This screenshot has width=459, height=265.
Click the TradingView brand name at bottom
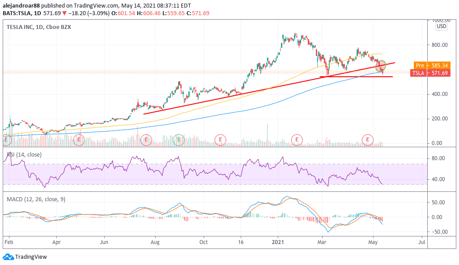pyautogui.click(x=31, y=257)
